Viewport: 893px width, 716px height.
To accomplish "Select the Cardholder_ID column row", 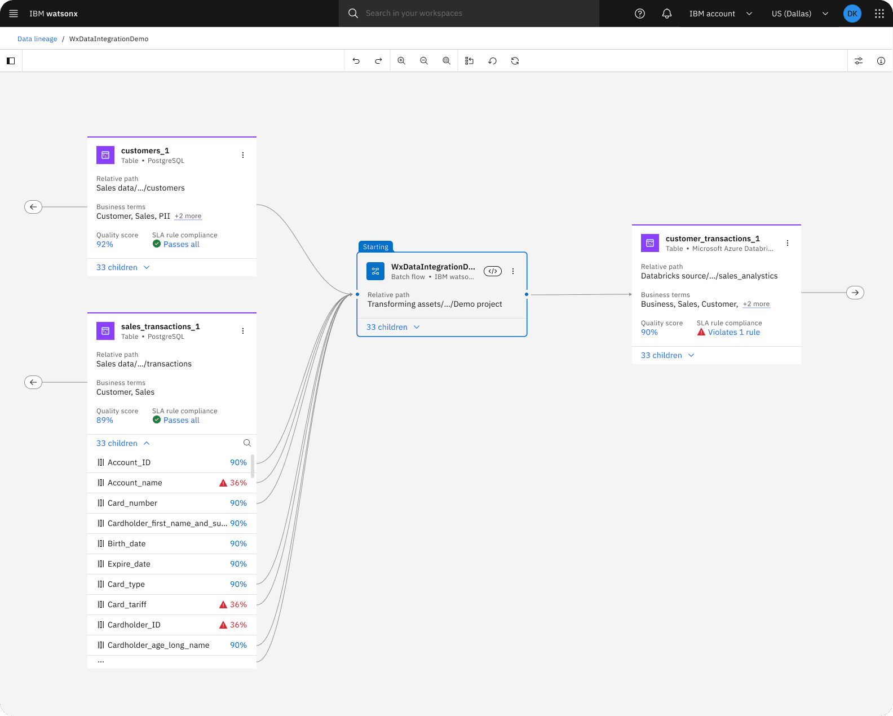I will 171,625.
